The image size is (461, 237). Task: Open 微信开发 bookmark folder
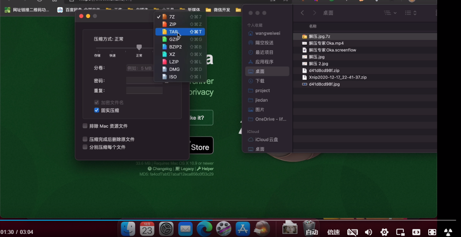[218, 10]
